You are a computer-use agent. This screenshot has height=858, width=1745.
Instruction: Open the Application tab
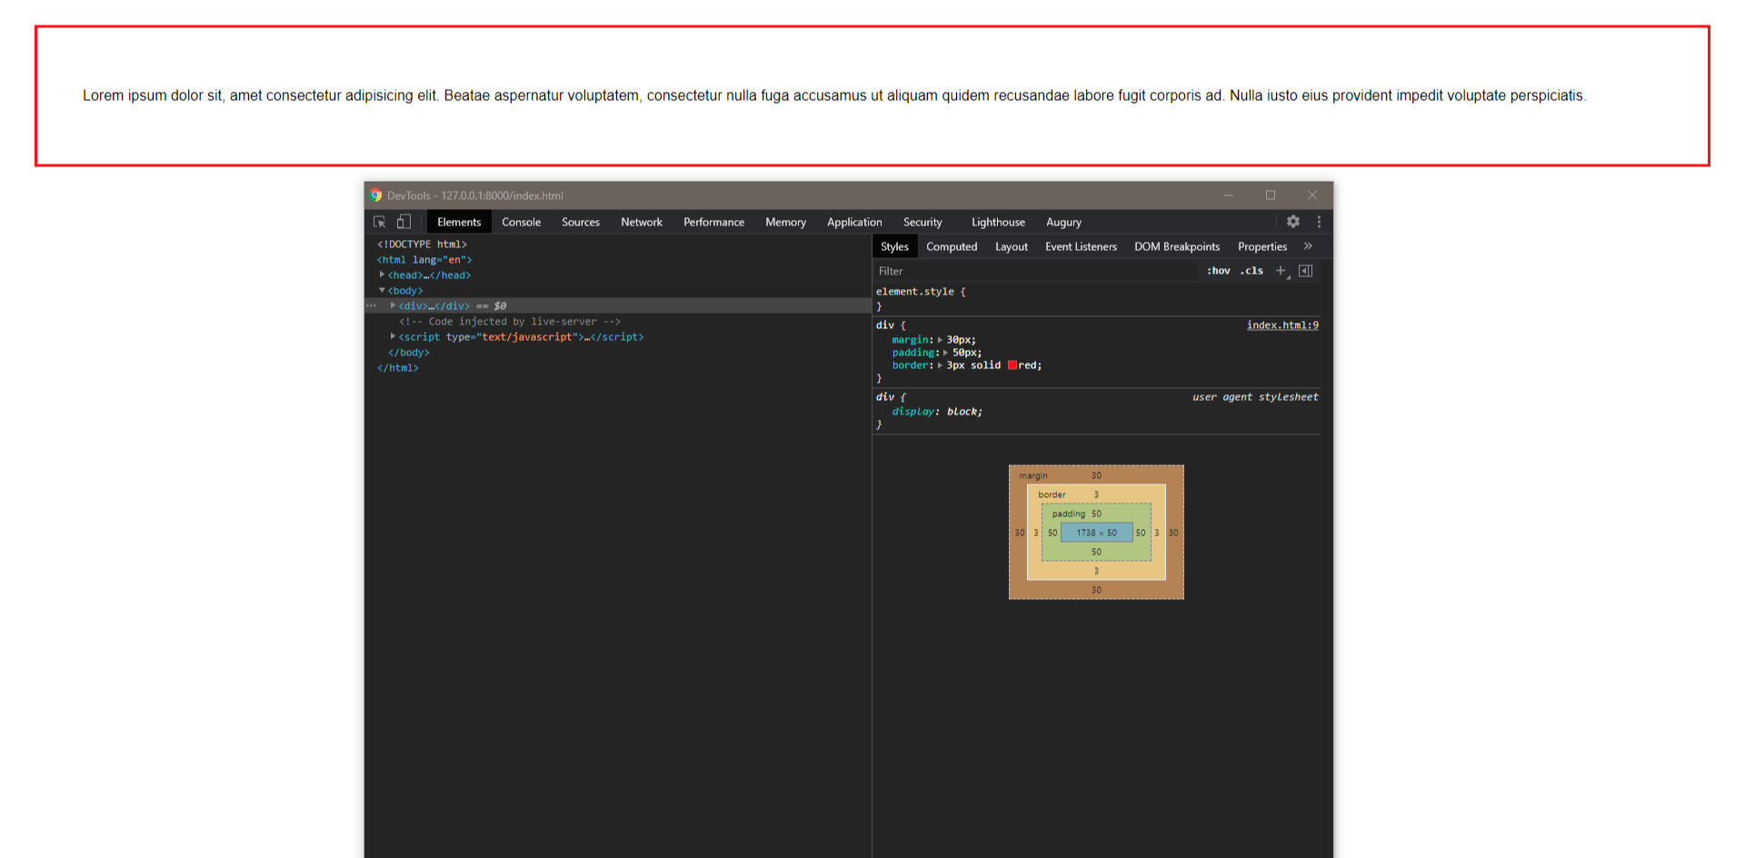854,222
